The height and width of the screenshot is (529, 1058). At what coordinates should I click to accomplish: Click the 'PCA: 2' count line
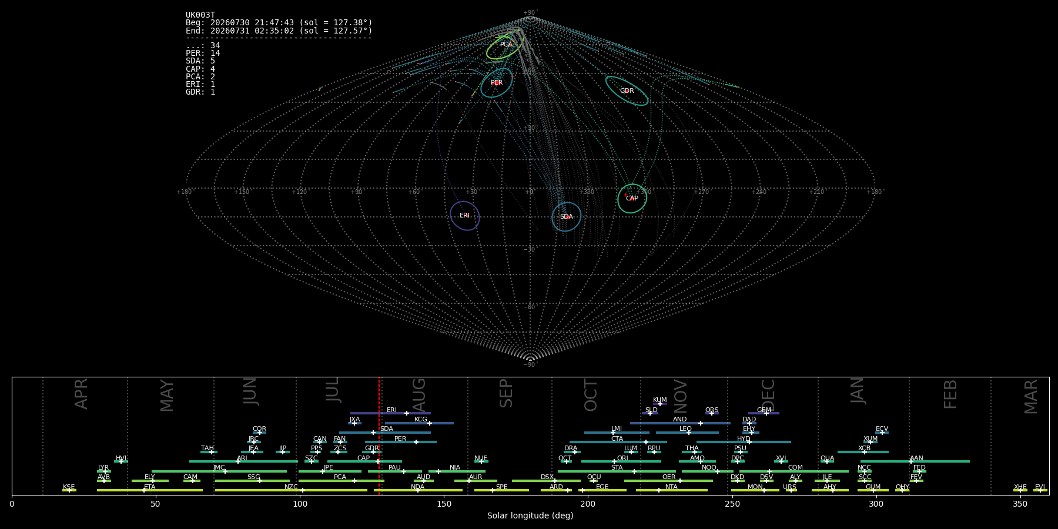coord(200,77)
